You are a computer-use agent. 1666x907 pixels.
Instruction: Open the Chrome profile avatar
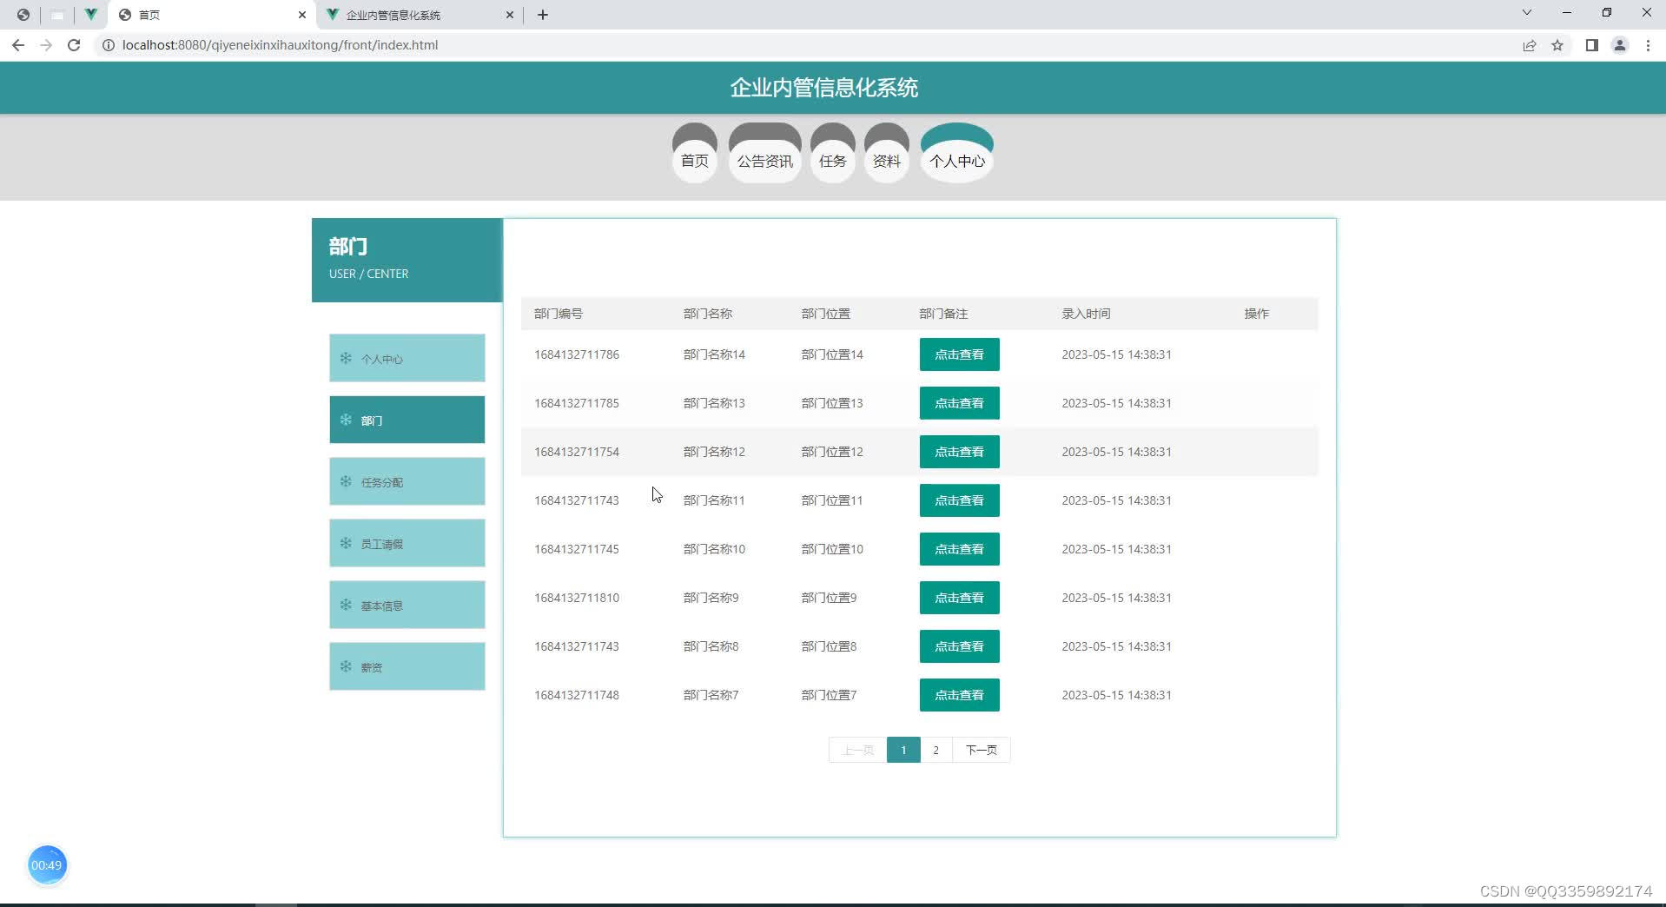(1620, 45)
